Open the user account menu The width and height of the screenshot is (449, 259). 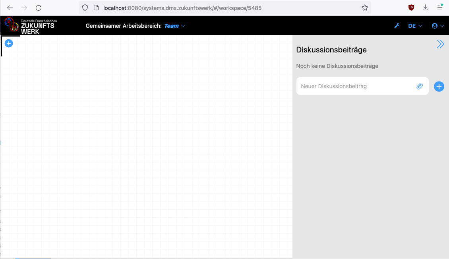click(x=437, y=26)
